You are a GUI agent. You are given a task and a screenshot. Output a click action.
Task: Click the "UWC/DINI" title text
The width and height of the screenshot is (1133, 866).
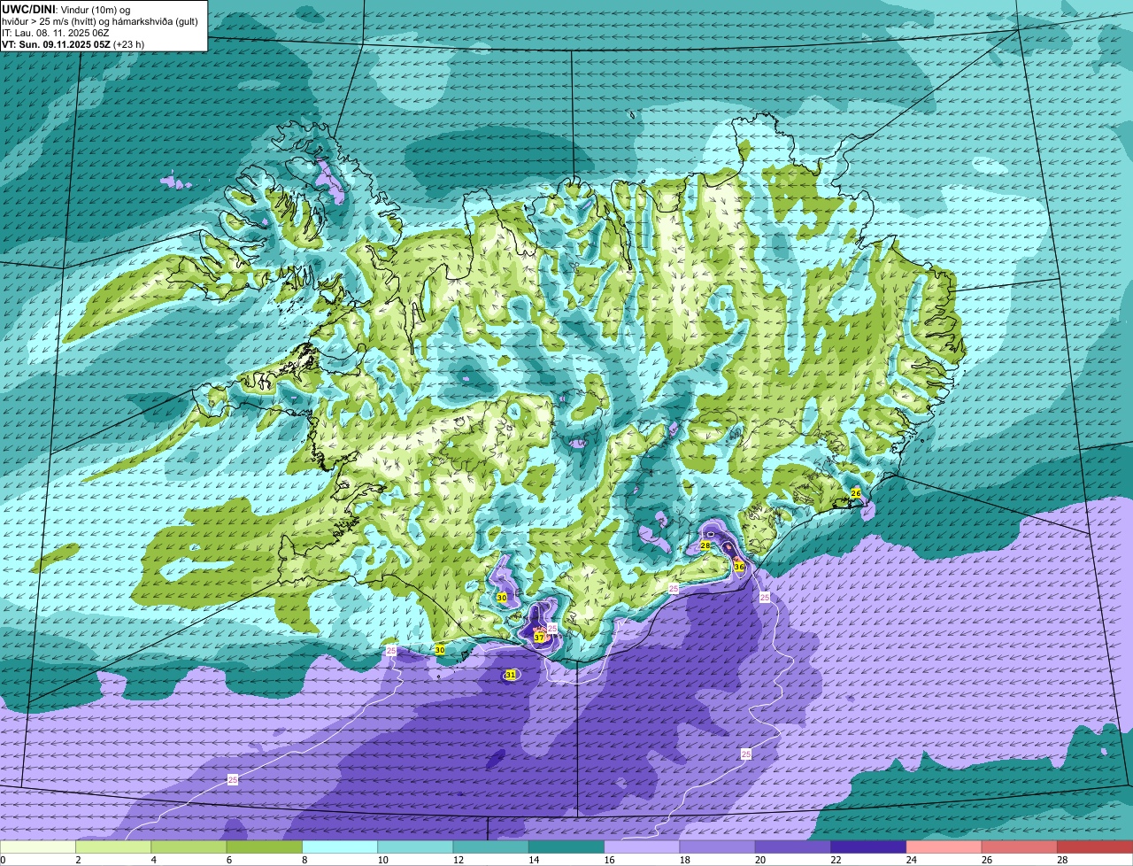pos(28,9)
